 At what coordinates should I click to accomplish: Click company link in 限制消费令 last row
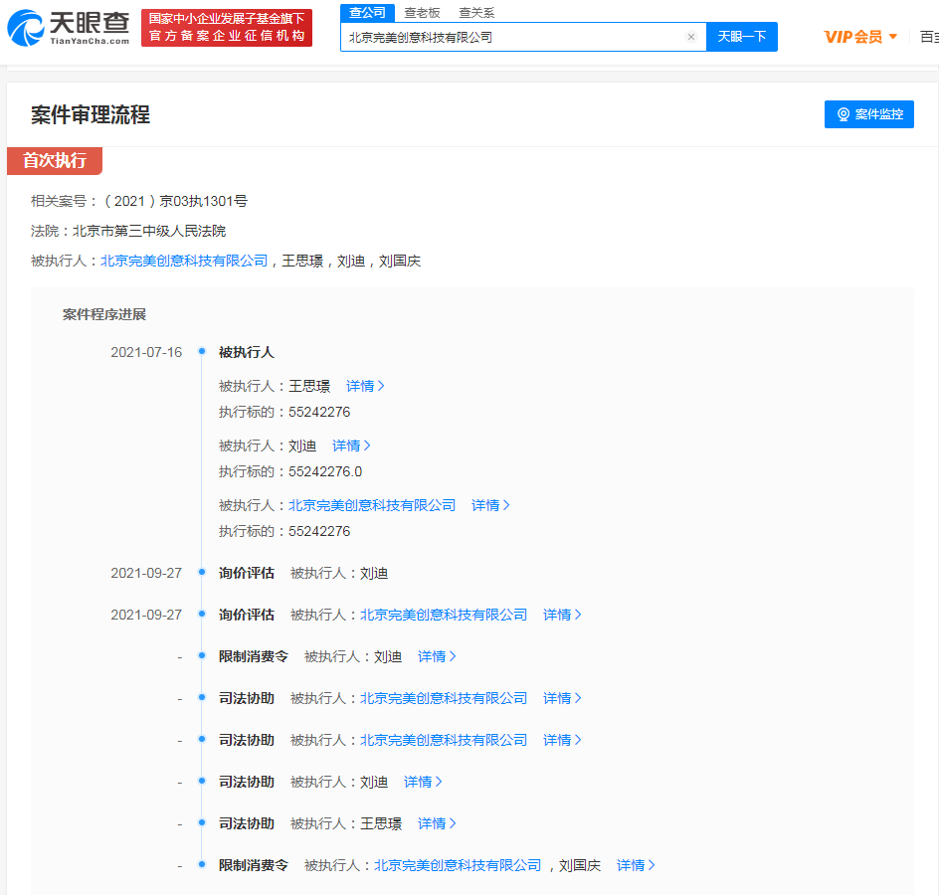click(458, 865)
